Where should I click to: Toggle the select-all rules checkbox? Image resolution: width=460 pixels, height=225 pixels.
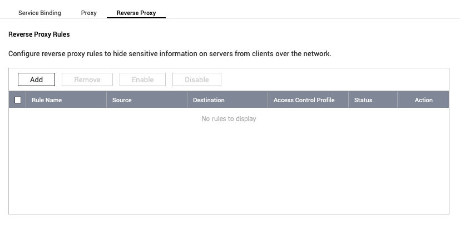point(18,100)
